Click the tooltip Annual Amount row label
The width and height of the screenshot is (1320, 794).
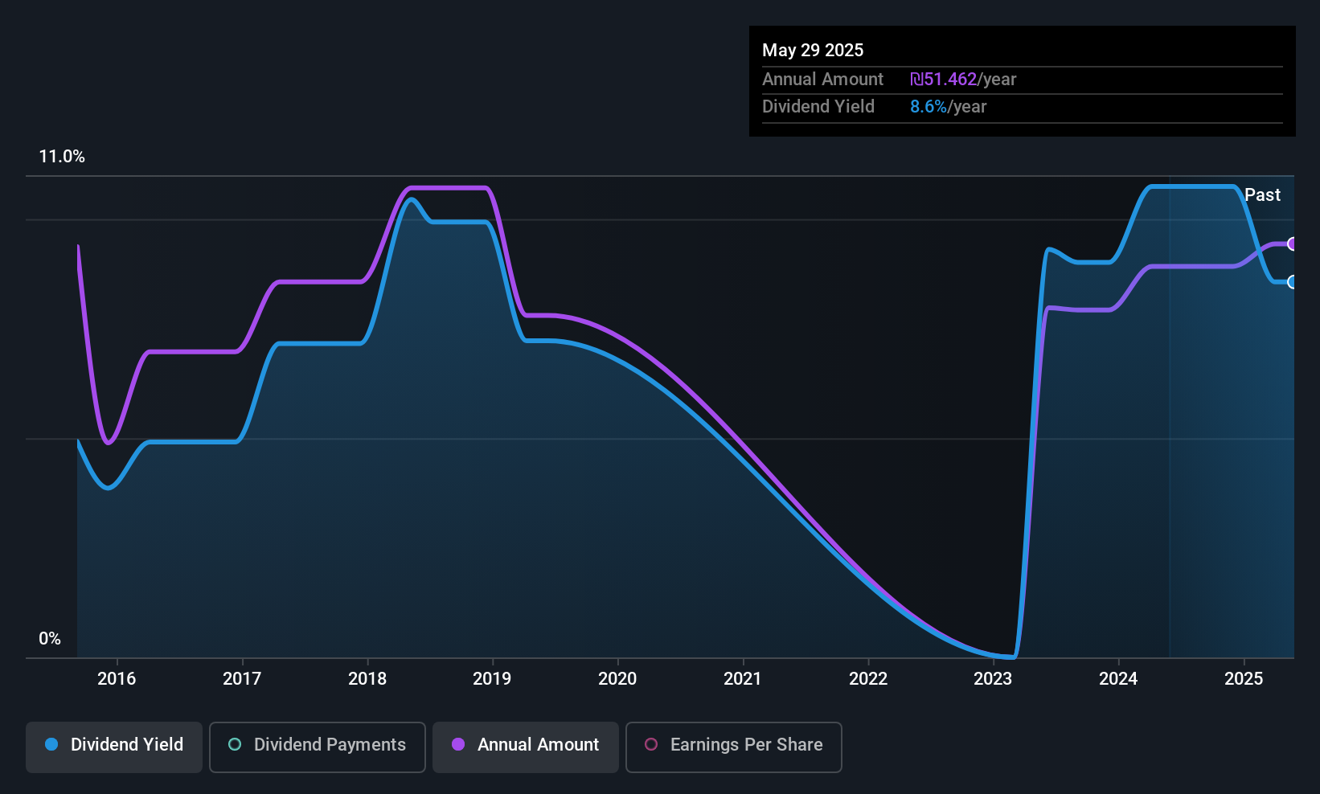pyautogui.click(x=822, y=79)
